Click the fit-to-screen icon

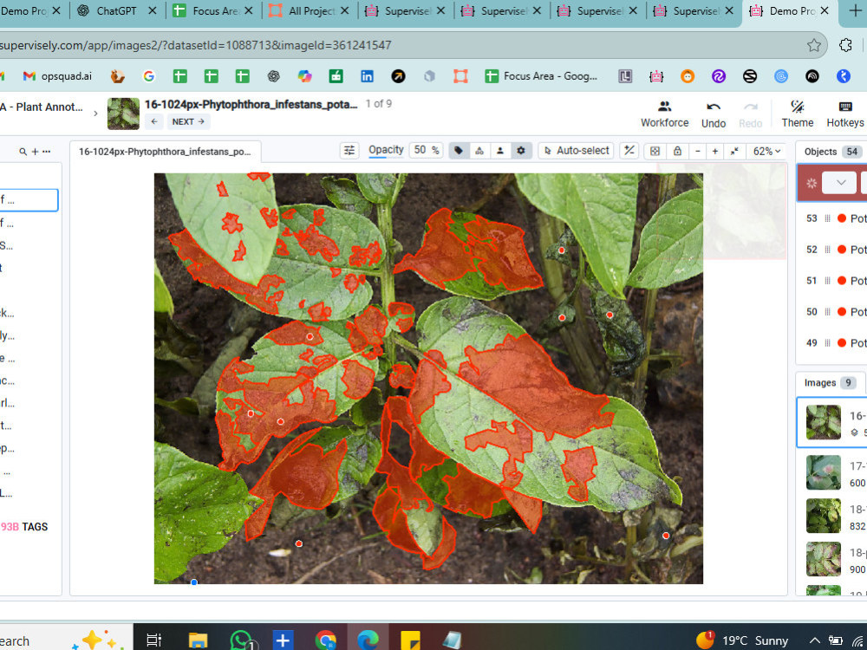coord(655,151)
